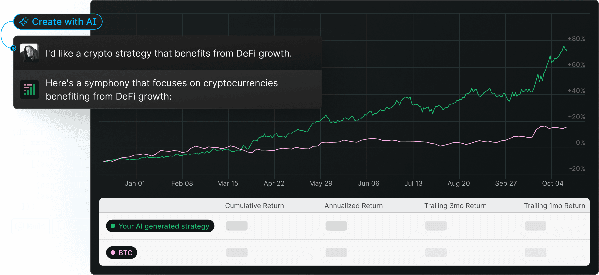The image size is (599, 275).
Task: Click the DeFi growth prompt message
Action: 168,53
